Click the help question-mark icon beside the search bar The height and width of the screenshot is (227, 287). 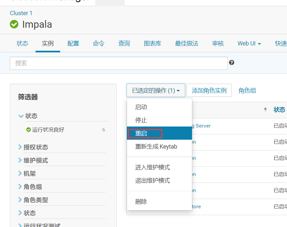tap(231, 62)
